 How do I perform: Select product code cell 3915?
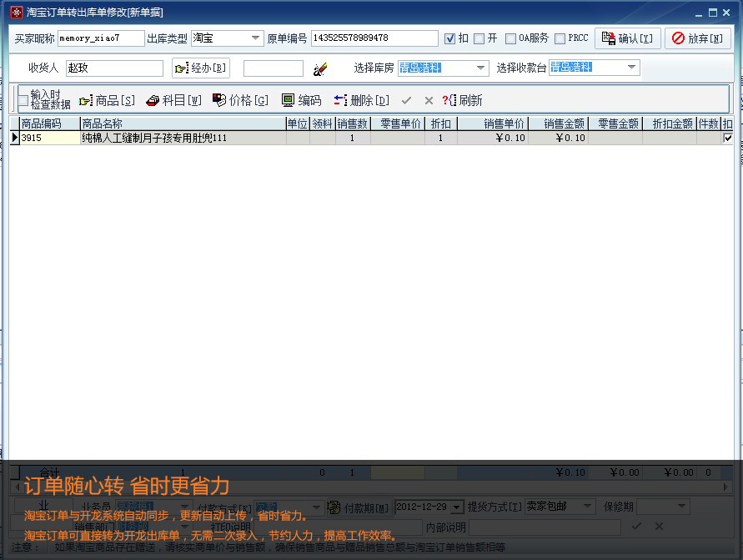[50, 138]
